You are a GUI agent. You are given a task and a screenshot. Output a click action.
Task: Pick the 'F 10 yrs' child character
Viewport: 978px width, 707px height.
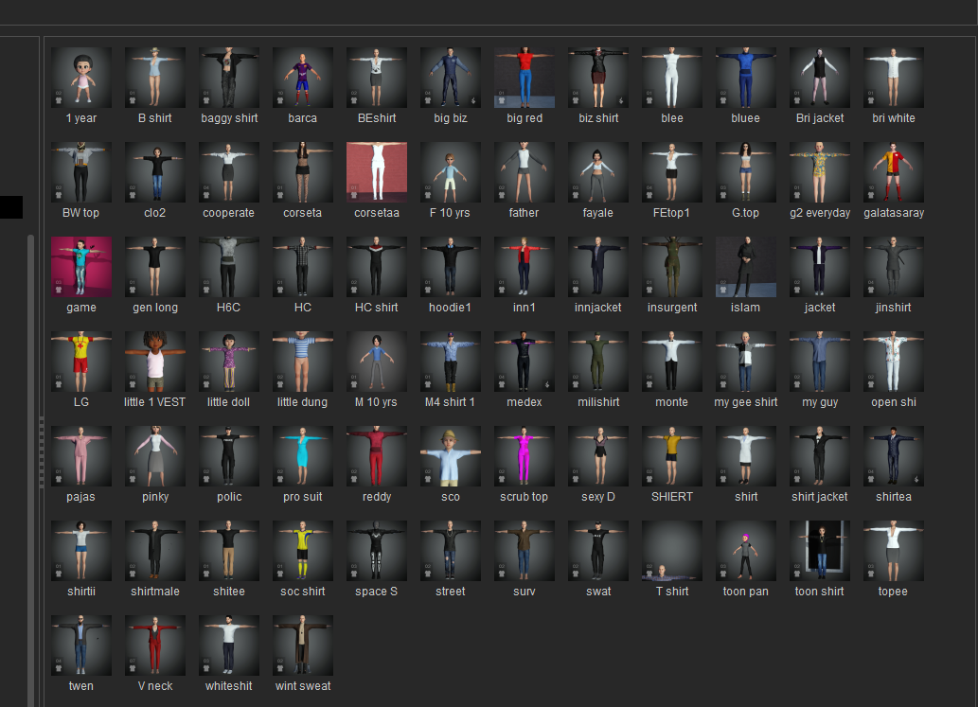[451, 172]
